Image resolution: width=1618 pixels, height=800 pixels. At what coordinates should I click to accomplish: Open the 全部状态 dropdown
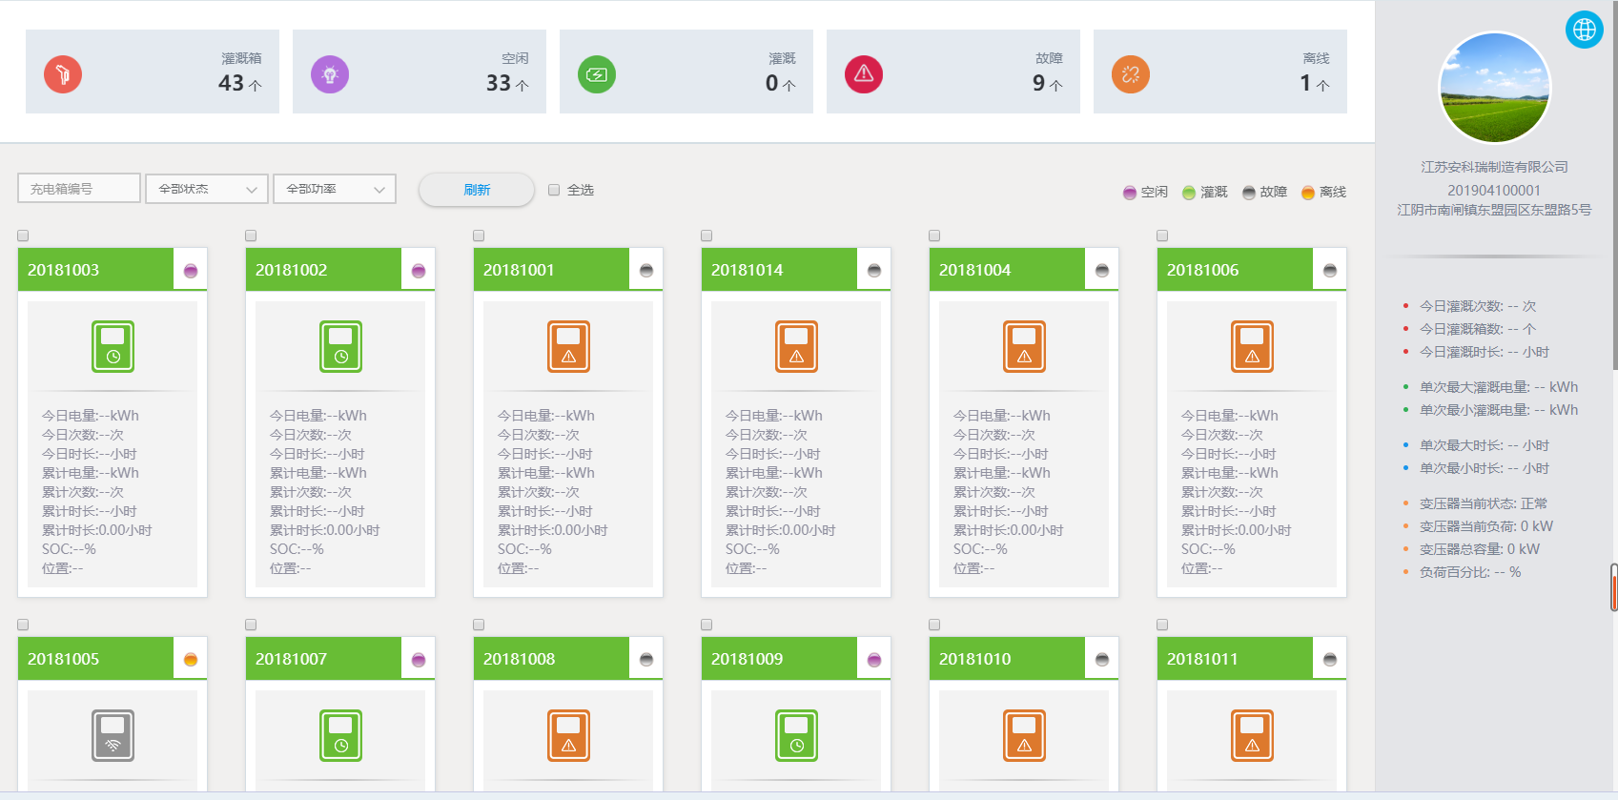tap(207, 189)
